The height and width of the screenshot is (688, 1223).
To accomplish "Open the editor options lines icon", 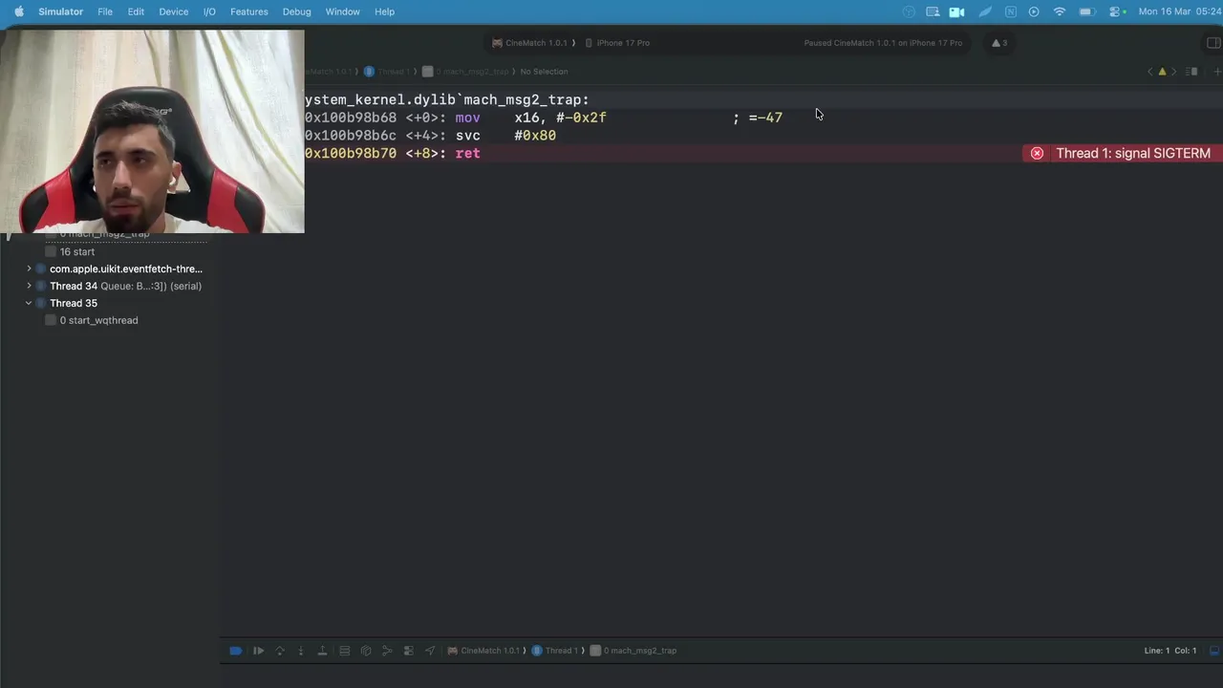I will (x=1193, y=72).
